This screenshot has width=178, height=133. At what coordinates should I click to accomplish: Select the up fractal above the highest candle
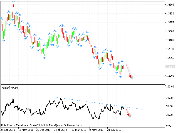13,1
